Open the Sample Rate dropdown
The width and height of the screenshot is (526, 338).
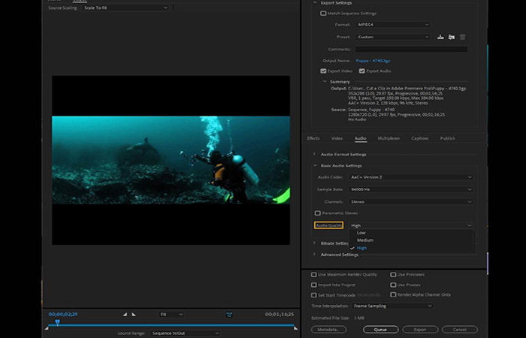[x=411, y=189]
